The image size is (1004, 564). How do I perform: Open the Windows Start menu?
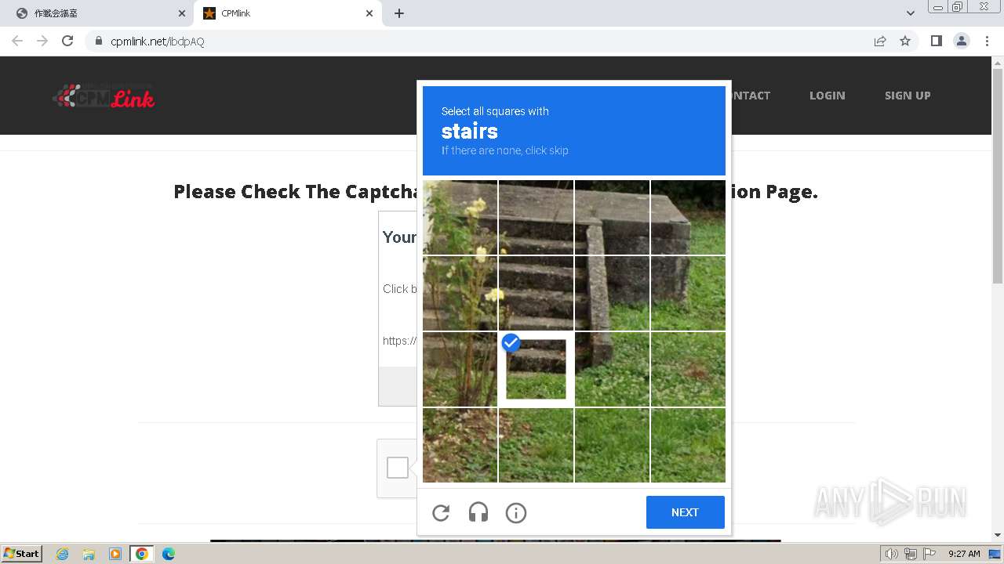pyautogui.click(x=21, y=554)
